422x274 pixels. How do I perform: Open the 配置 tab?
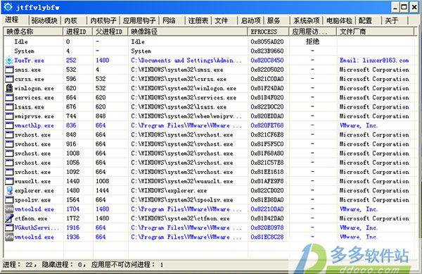(365, 20)
